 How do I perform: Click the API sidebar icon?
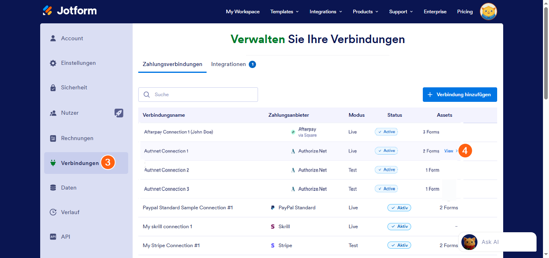(53, 237)
